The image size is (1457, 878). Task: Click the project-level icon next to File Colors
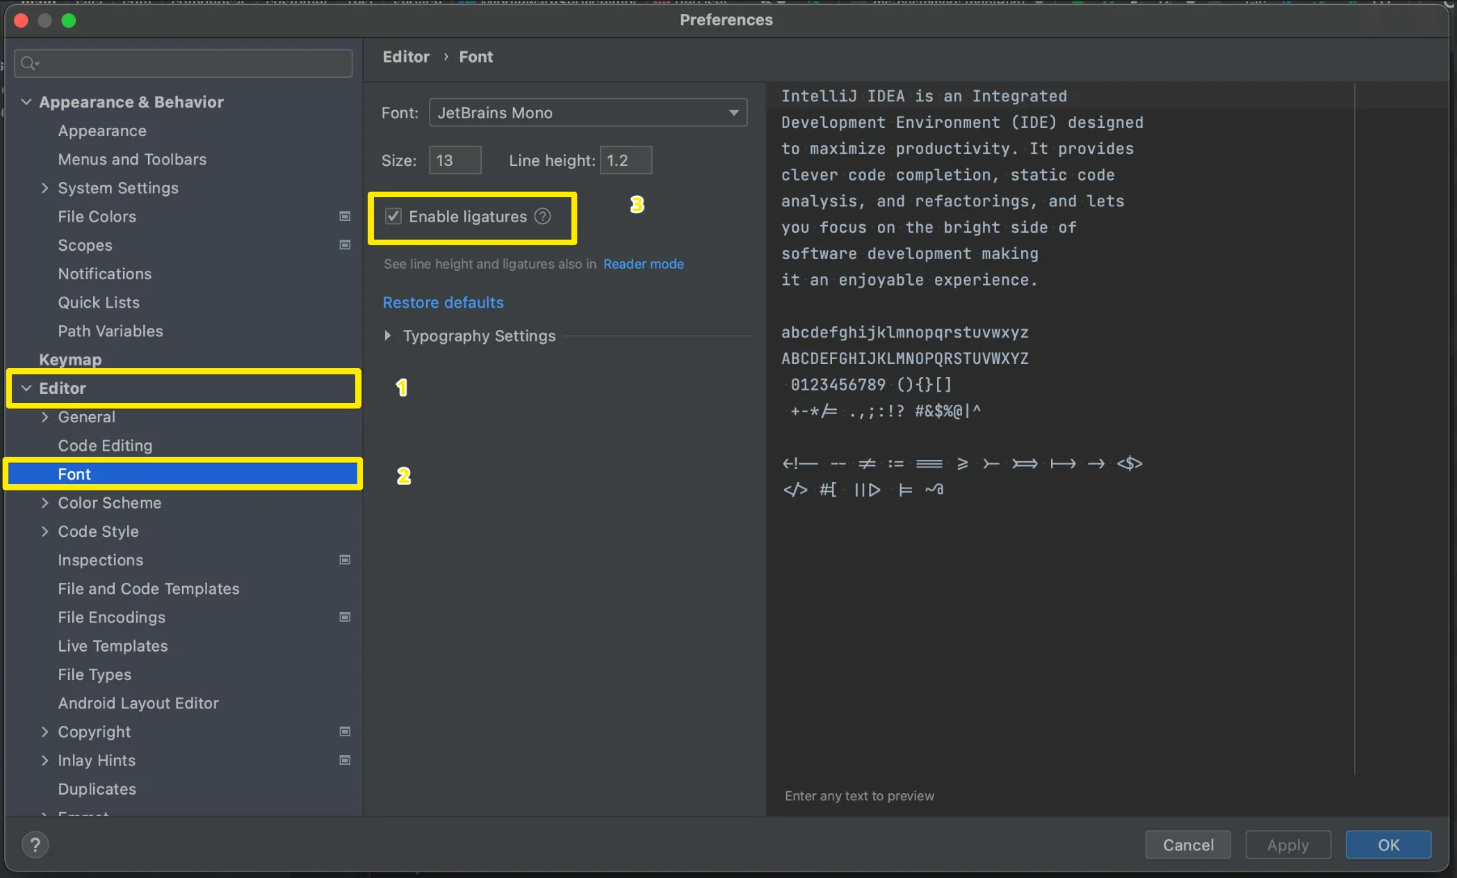(x=344, y=217)
